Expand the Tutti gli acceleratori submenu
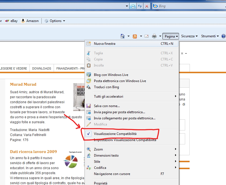The image size is (226, 185). pos(176,96)
